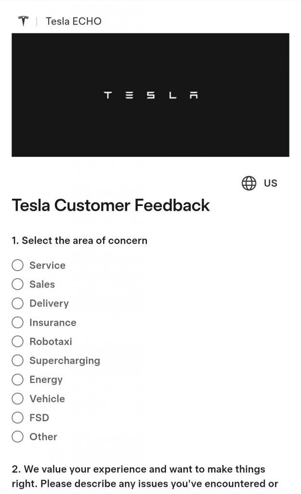Image resolution: width=301 pixels, height=494 pixels.
Task: Mark Vehicle as area of concern
Action: pyautogui.click(x=18, y=398)
